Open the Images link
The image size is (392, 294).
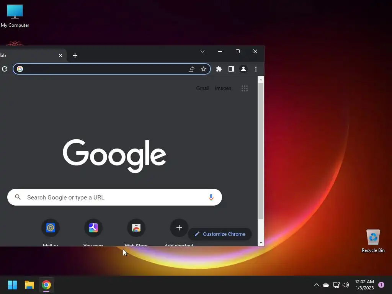[223, 88]
